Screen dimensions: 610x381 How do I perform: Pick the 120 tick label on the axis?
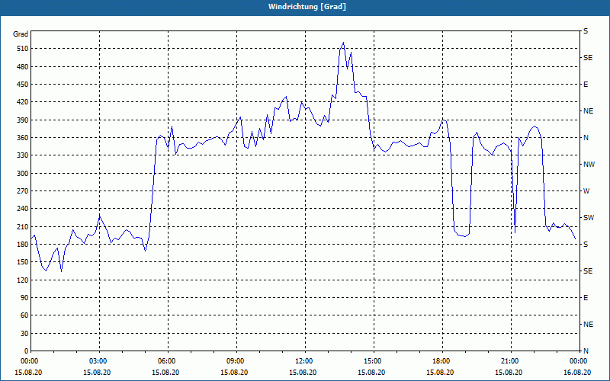[23, 280]
